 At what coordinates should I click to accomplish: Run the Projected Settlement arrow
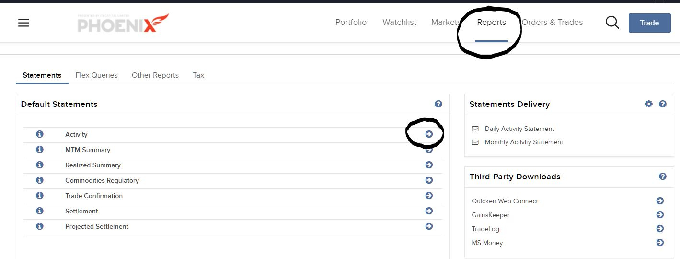429,226
